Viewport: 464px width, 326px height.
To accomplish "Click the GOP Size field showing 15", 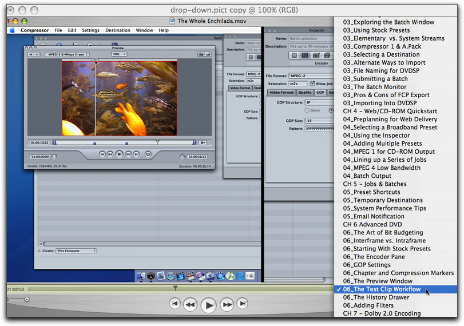I will pos(319,121).
